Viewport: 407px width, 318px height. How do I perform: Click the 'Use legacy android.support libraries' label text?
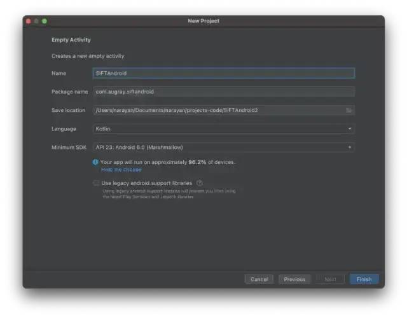[146, 183]
